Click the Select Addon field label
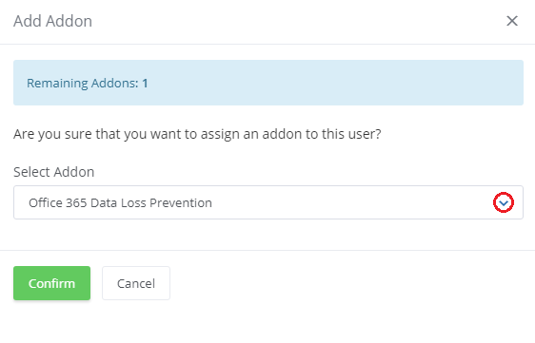Screen dimensions: 535x343 point(54,172)
